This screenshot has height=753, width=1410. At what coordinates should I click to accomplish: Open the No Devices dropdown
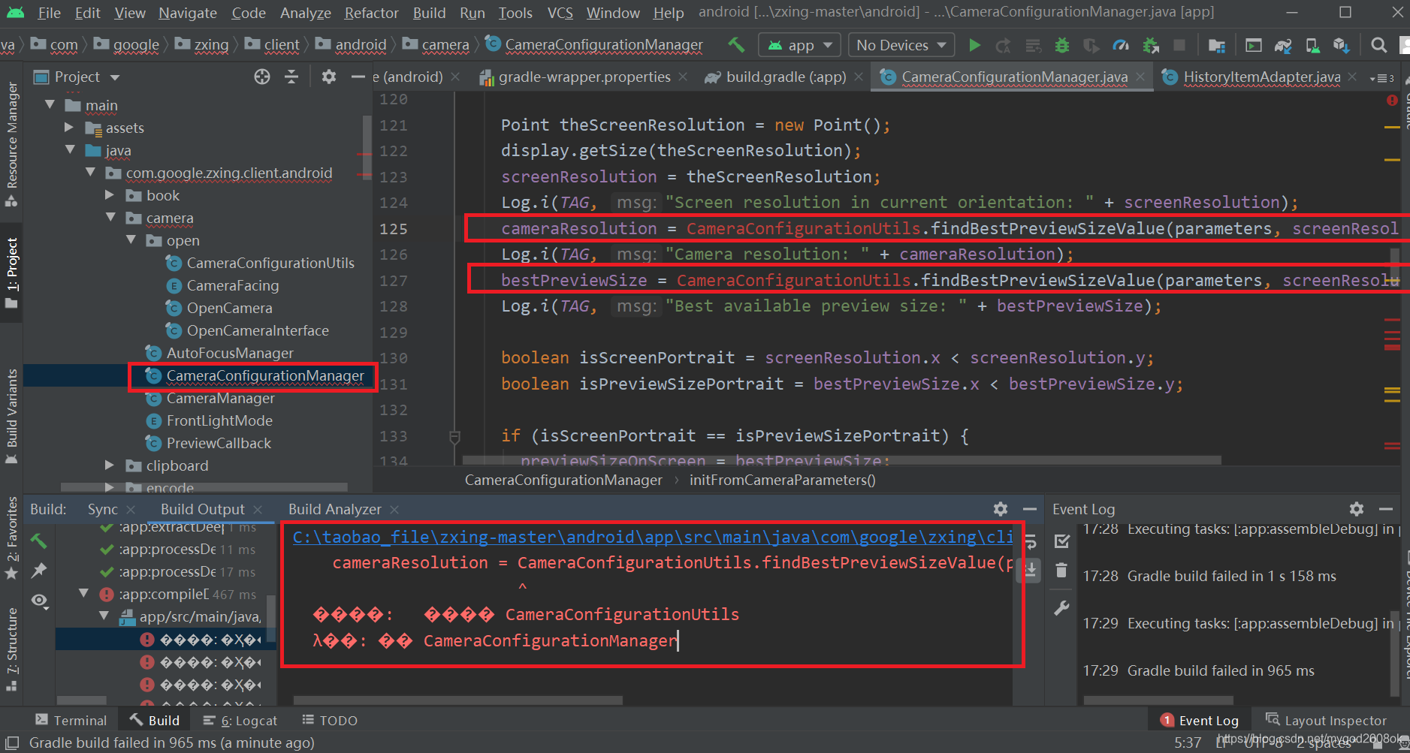(x=901, y=45)
